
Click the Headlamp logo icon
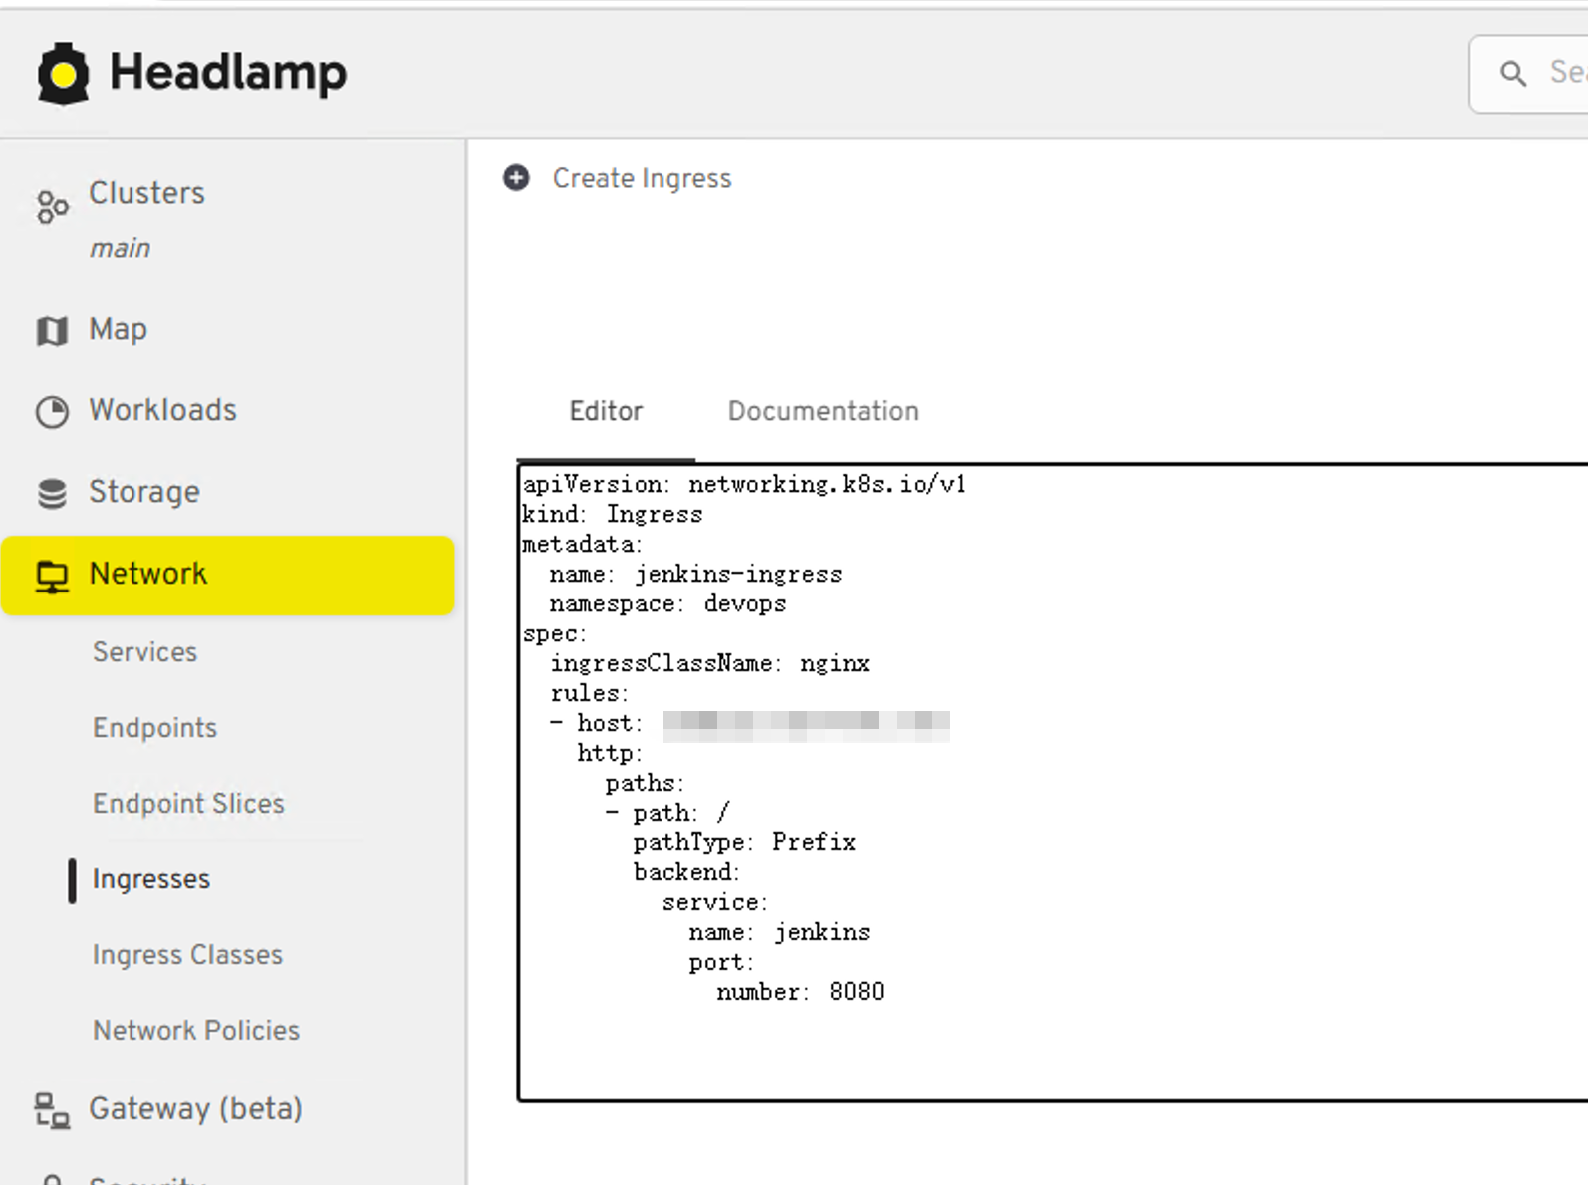click(63, 73)
